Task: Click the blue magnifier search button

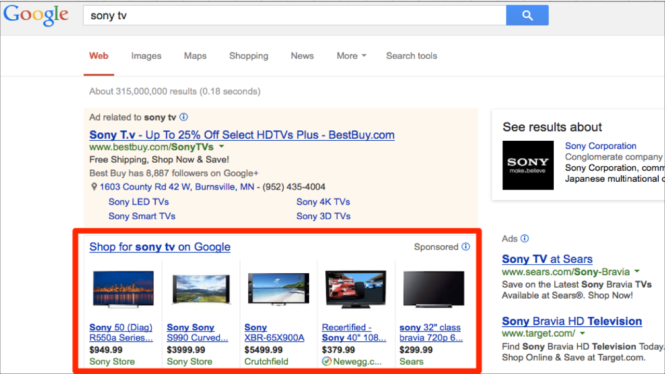Action: click(527, 16)
